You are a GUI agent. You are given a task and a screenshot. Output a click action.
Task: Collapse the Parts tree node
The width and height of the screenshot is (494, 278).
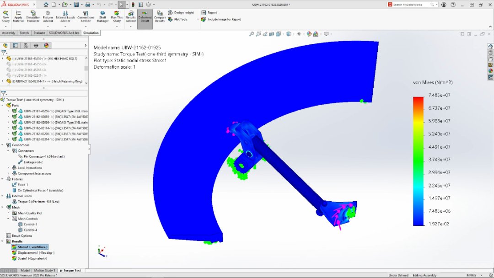click(x=3, y=105)
